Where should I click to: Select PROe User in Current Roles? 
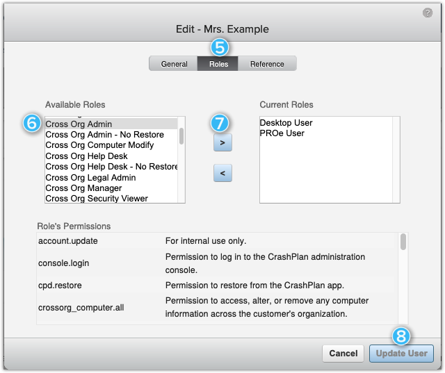click(326, 133)
